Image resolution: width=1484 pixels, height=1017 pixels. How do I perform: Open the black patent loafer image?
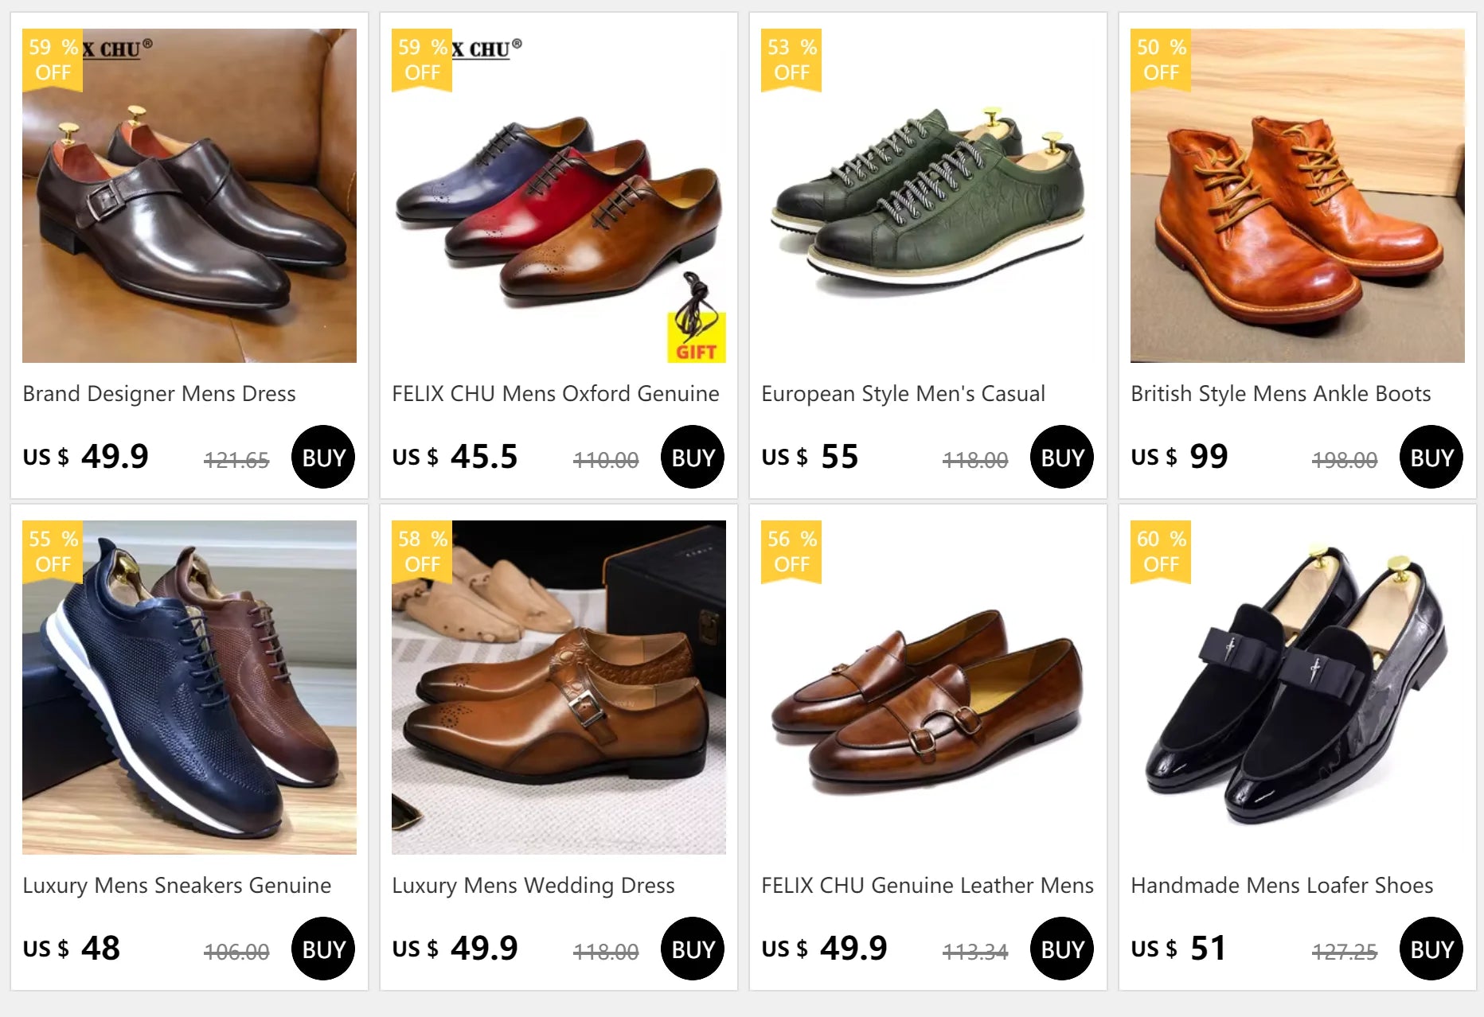[x=1297, y=688]
